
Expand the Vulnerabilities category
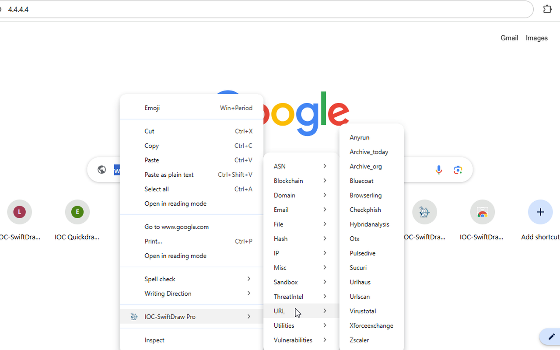pyautogui.click(x=301, y=340)
